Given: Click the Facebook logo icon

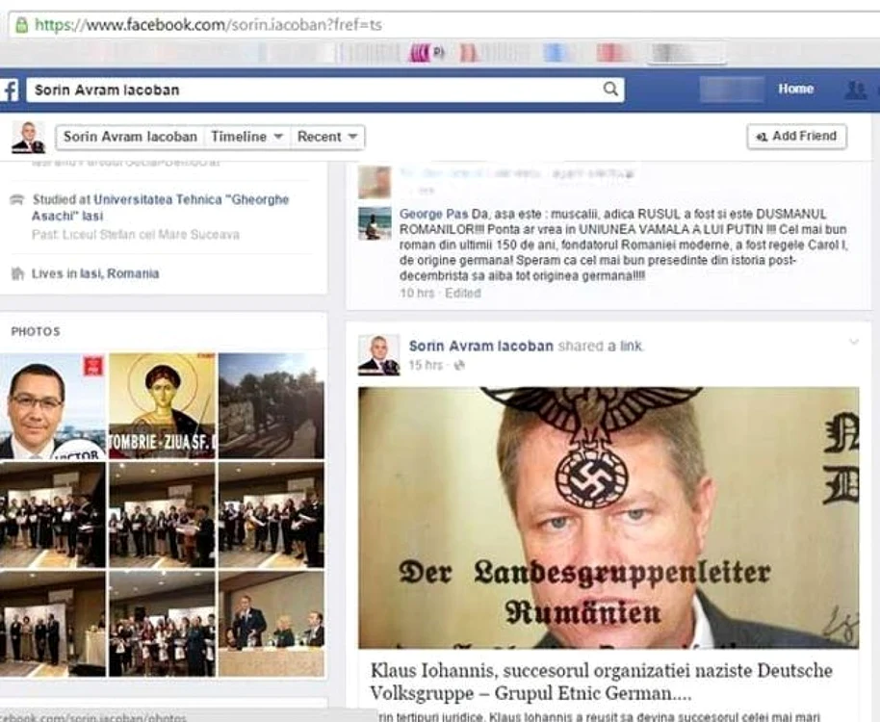Looking at the screenshot, I should tap(10, 90).
